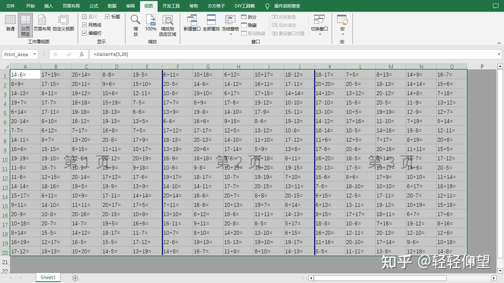Switch to Page Layout (页面布局) view

click(42, 23)
